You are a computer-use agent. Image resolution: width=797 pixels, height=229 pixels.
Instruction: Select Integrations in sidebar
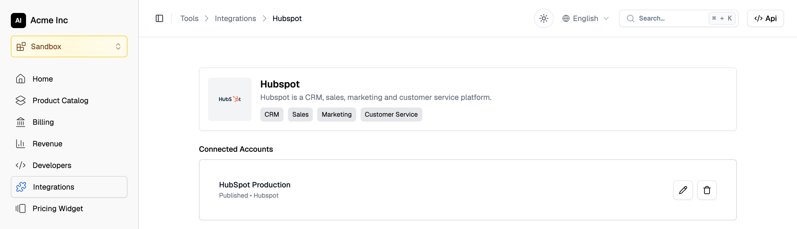(69, 187)
